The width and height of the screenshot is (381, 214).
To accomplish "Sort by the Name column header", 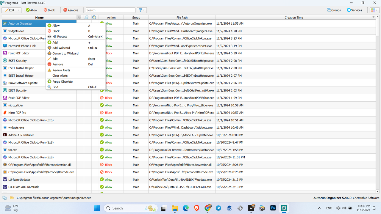I will tap(39, 18).
